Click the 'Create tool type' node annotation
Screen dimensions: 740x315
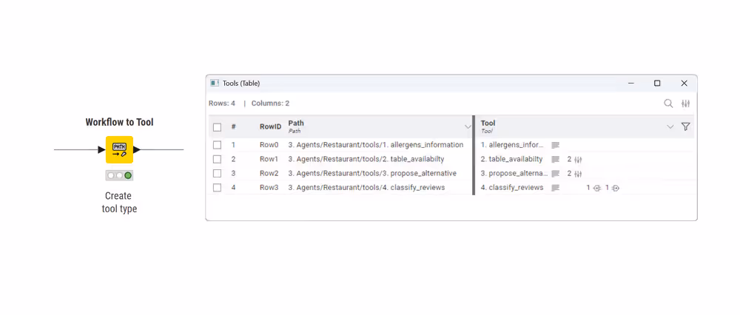119,203
